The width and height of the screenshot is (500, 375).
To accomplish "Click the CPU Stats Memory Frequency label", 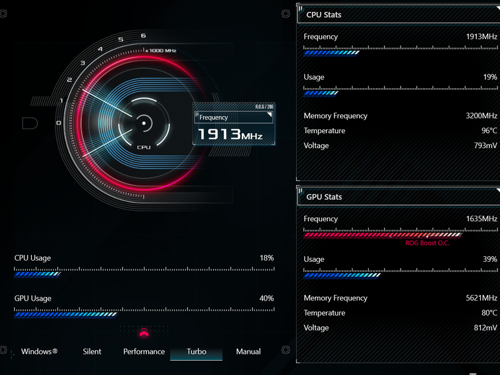I will click(x=336, y=116).
